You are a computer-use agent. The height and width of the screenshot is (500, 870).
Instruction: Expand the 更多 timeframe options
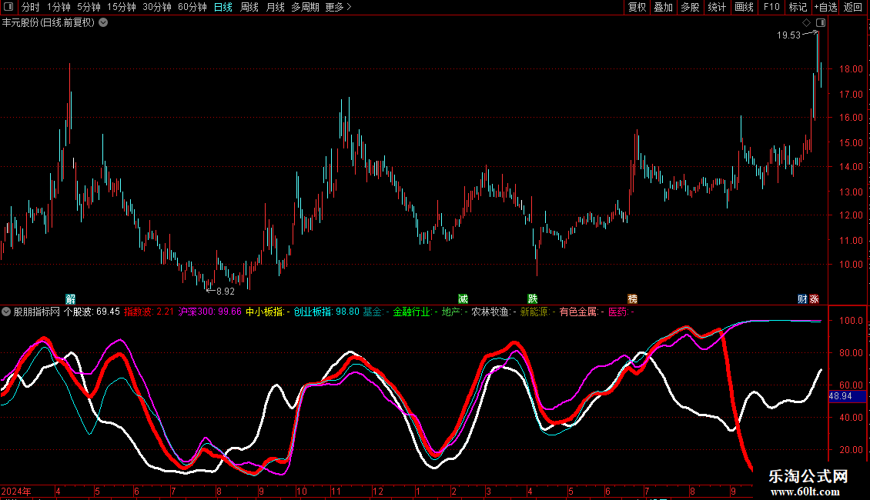(x=338, y=7)
